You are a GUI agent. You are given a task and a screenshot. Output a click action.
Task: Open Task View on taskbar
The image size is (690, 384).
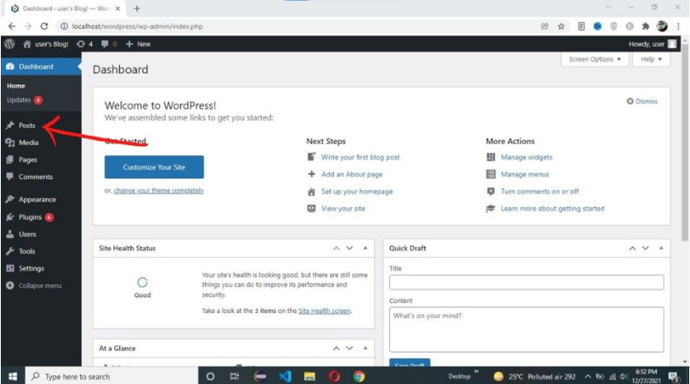[235, 377]
